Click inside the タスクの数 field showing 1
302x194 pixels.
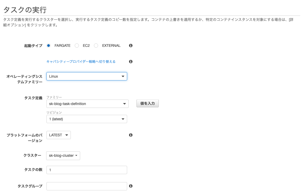coord(87,170)
